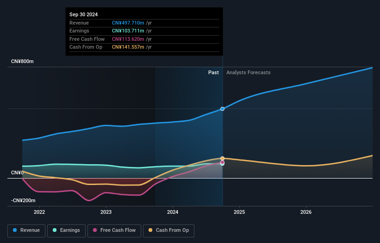Click the Revenue row label in tooltip
Screen dimensions: 380x243
coord(79,23)
